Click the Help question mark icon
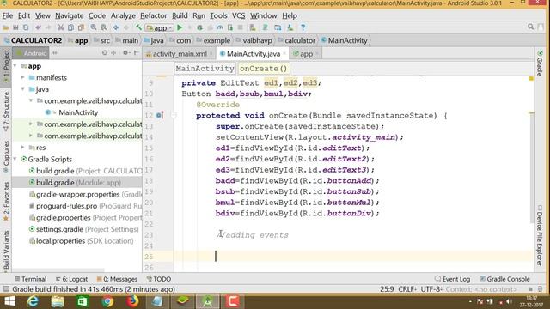Image resolution: width=550 pixels, height=309 pixels. 302,27
